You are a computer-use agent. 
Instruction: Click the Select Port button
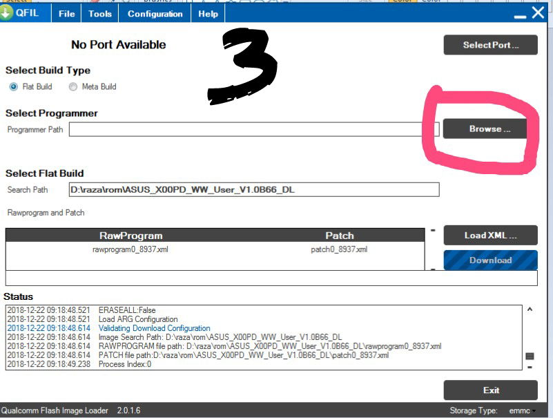(491, 45)
